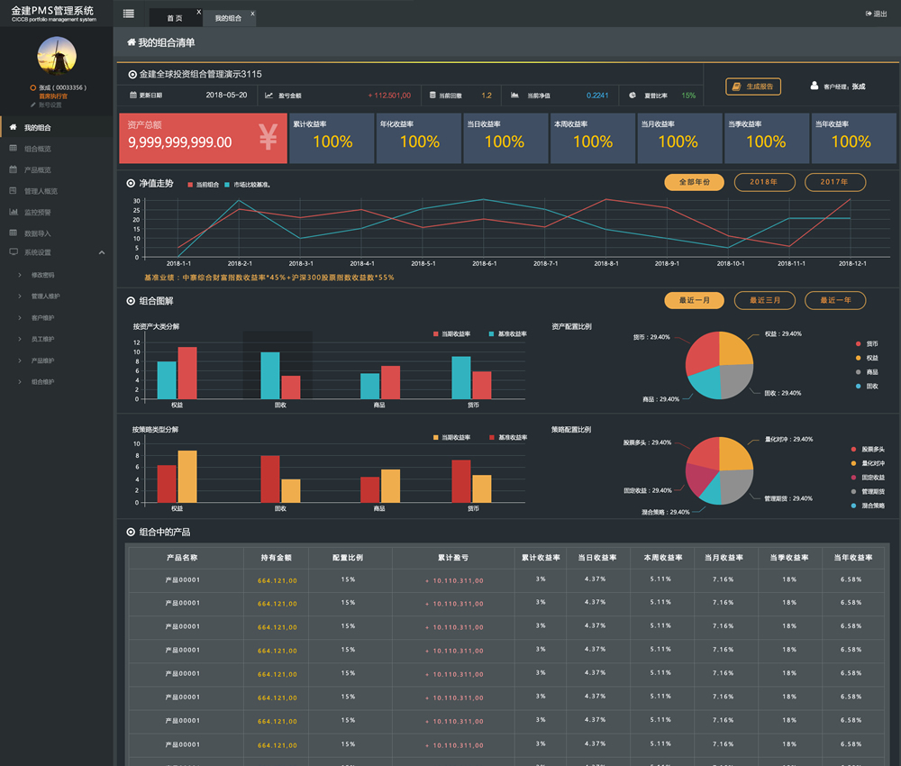The width and height of the screenshot is (901, 766).
Task: Click the 生成报告 button
Action: point(753,87)
